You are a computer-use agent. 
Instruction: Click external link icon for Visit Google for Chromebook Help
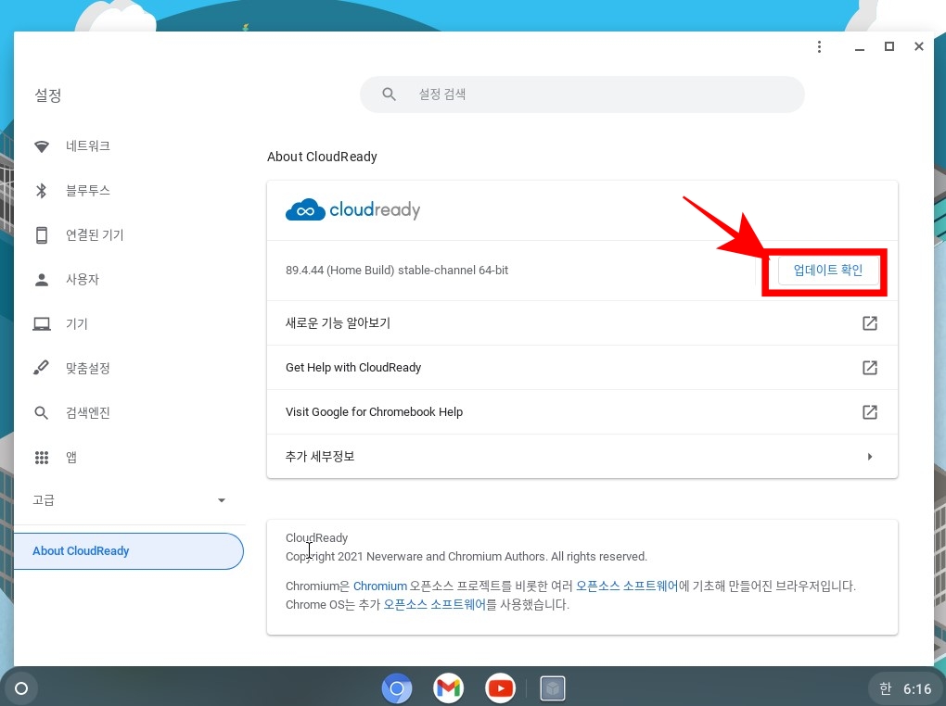click(869, 411)
